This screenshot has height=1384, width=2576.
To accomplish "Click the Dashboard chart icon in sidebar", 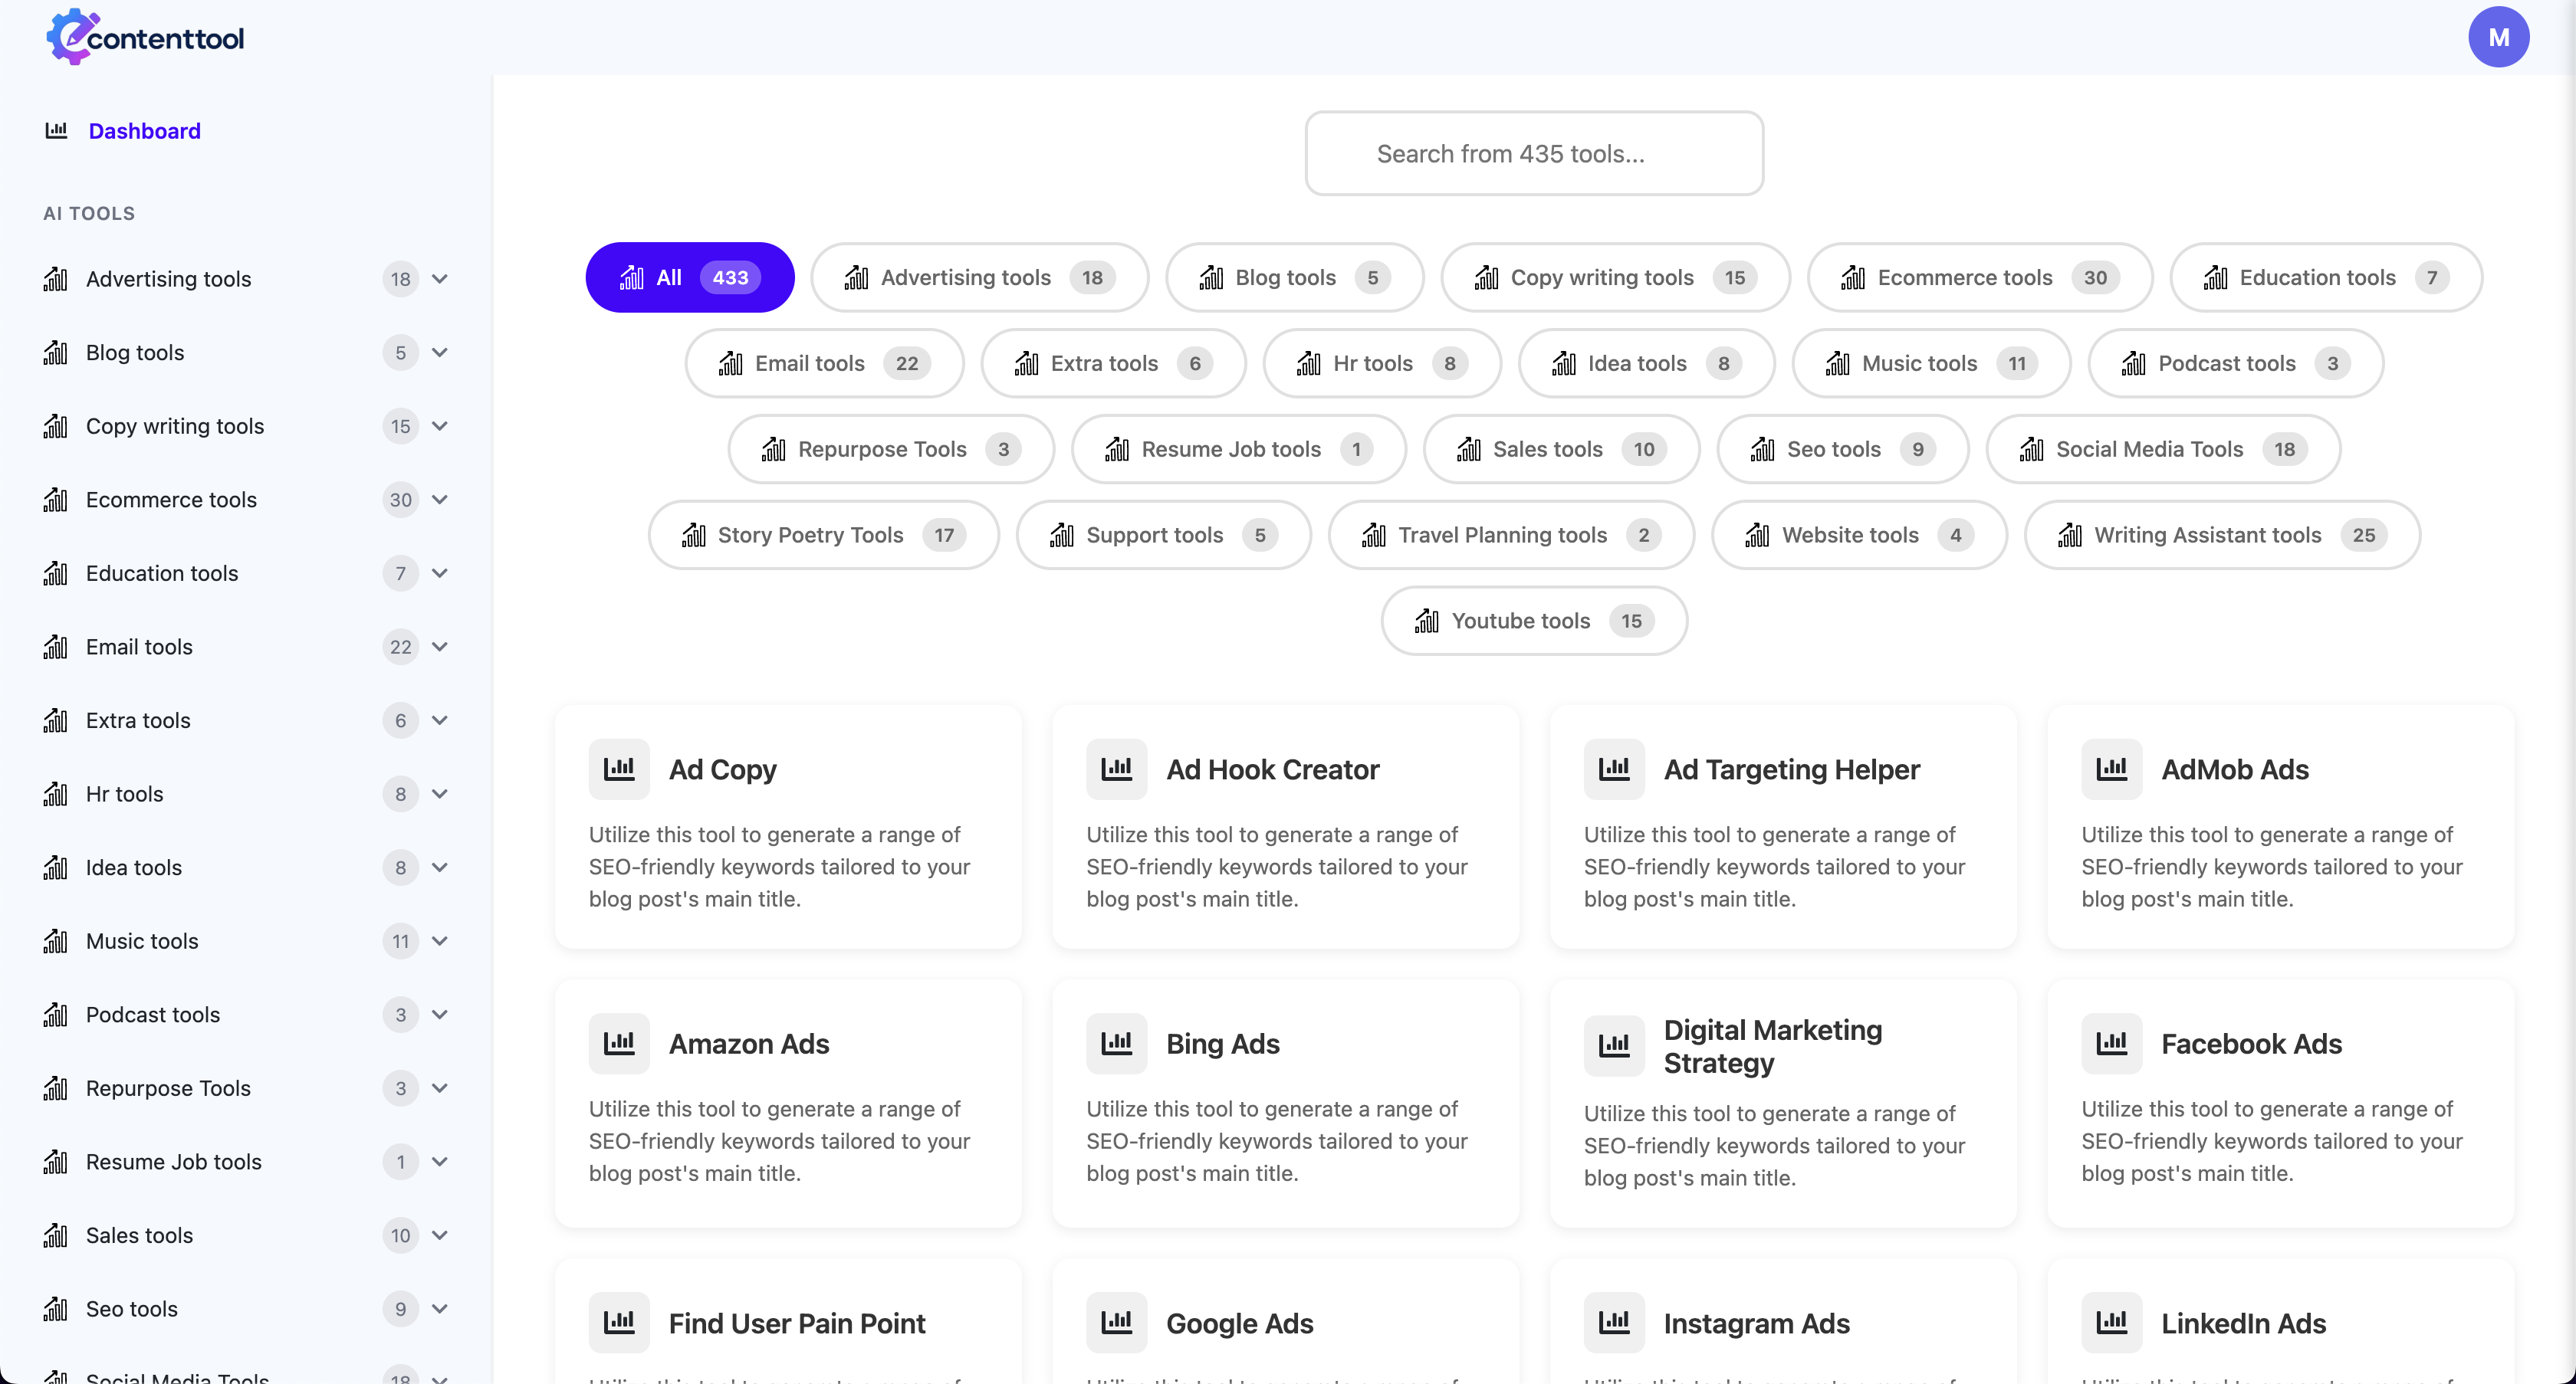I will [x=56, y=131].
